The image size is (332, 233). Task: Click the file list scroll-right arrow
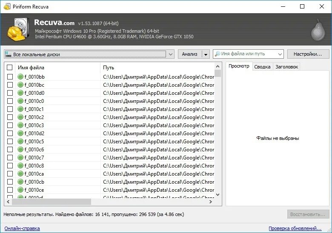[x=210, y=202]
